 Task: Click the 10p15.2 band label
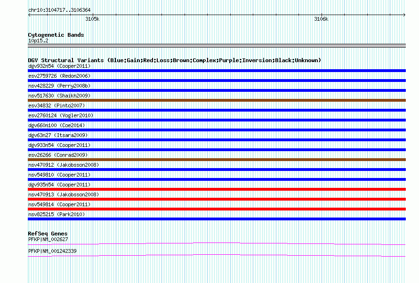(38, 40)
